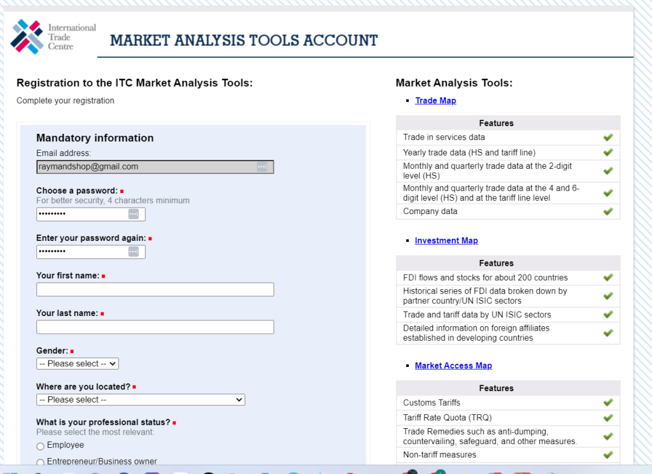Click the checkmark for Historical series of FDI data
This screenshot has width=652, height=474.
608,296
